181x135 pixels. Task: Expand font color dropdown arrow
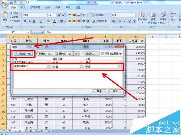click(x=57, y=21)
